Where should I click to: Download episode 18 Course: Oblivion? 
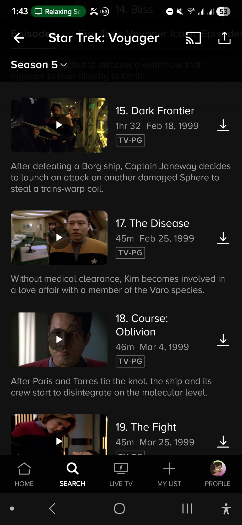[223, 340]
